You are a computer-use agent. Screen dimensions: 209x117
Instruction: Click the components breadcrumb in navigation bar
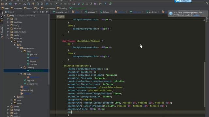48,8
